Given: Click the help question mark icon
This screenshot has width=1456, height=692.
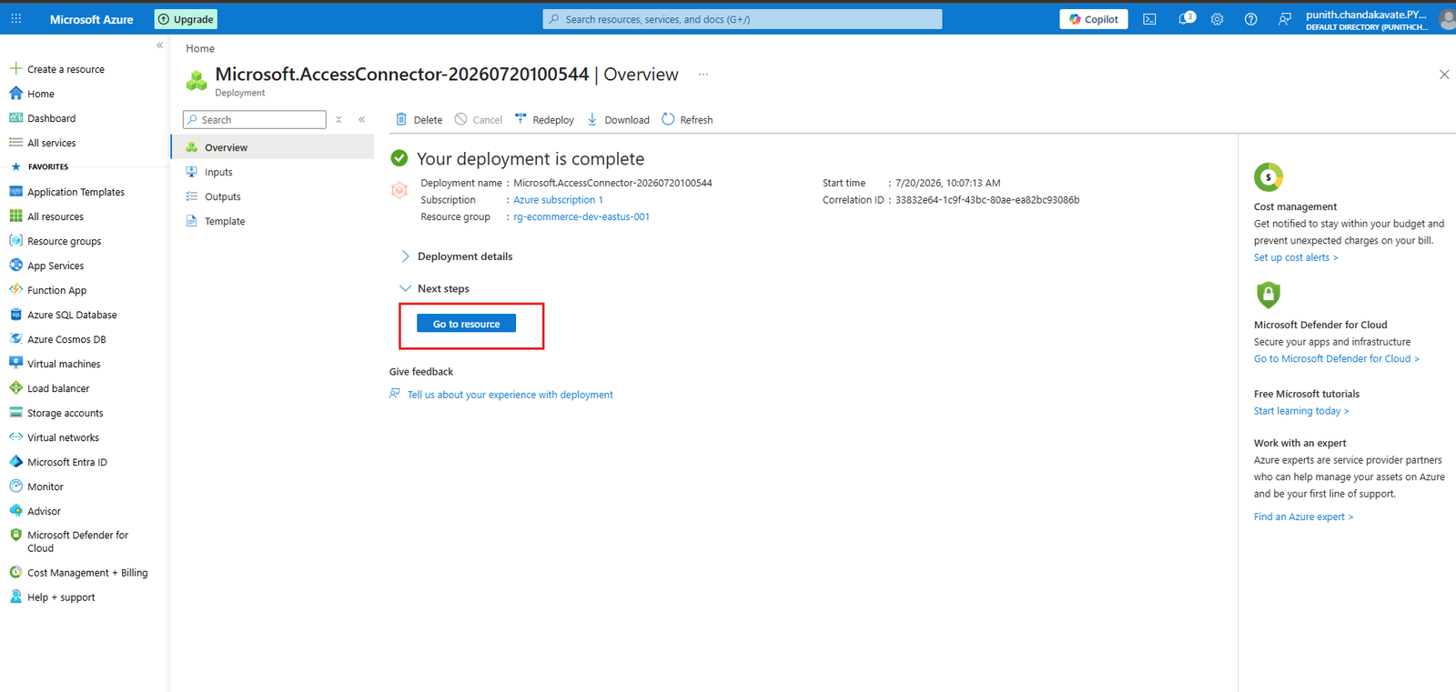Looking at the screenshot, I should tap(1250, 19).
